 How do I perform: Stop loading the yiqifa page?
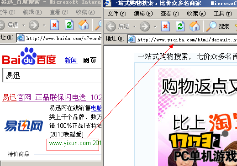coord(165,26)
